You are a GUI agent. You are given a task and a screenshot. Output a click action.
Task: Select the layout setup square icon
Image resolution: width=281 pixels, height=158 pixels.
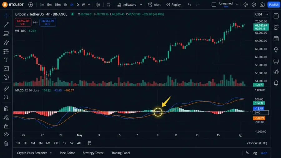coord(214,5)
